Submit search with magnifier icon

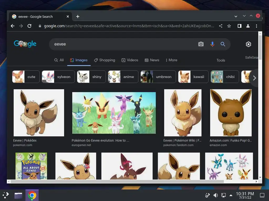(223, 44)
